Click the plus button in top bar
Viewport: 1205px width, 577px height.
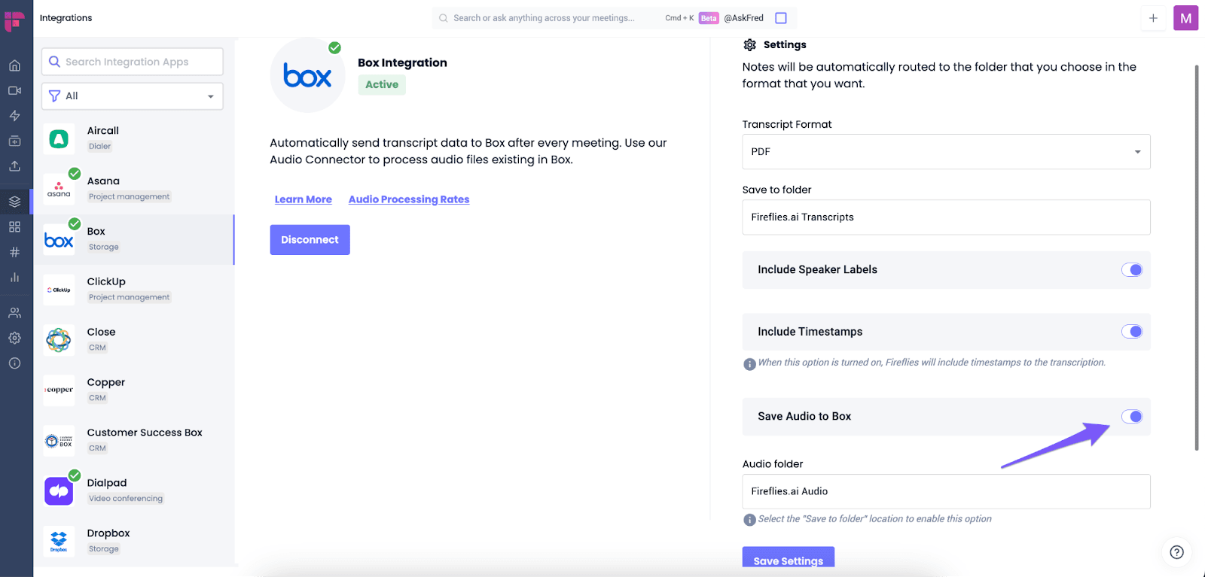[x=1153, y=18]
